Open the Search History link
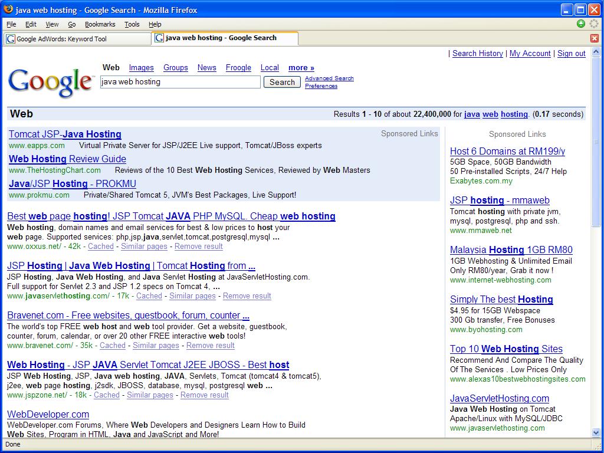Viewport: 604px width, 453px height. point(478,54)
